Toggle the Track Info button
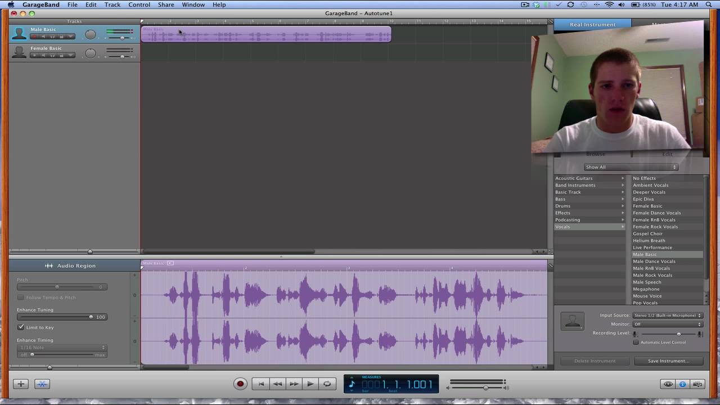The width and height of the screenshot is (720, 405). point(682,384)
